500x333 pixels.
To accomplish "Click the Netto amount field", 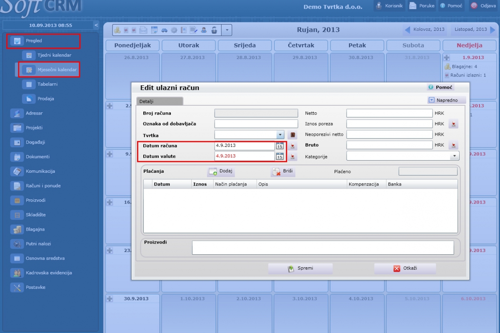I will coord(390,113).
